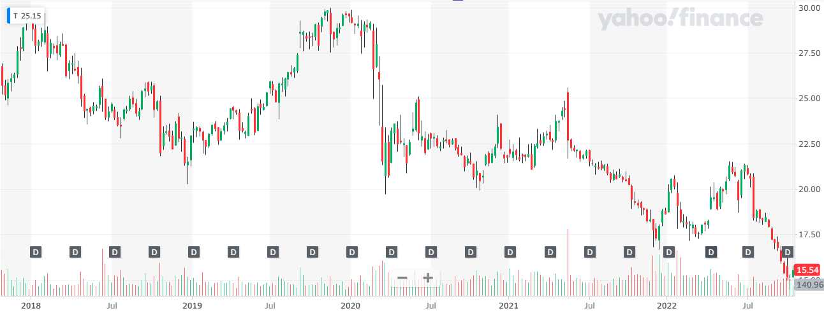Click the T 25.15 ticker legend label
The width and height of the screenshot is (824, 313).
[x=27, y=16]
